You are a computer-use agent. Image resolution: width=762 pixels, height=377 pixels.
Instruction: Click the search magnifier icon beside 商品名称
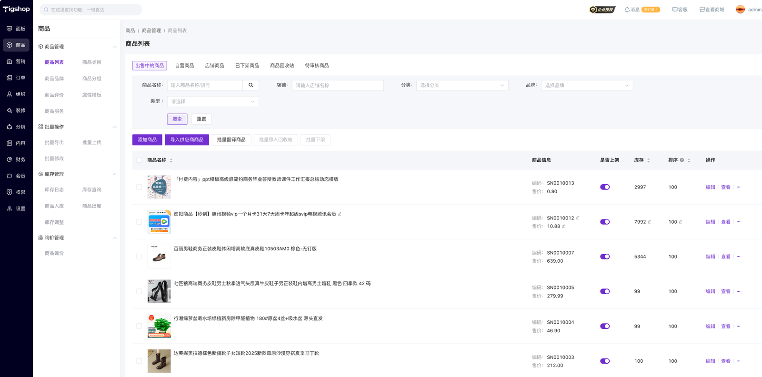tap(251, 85)
